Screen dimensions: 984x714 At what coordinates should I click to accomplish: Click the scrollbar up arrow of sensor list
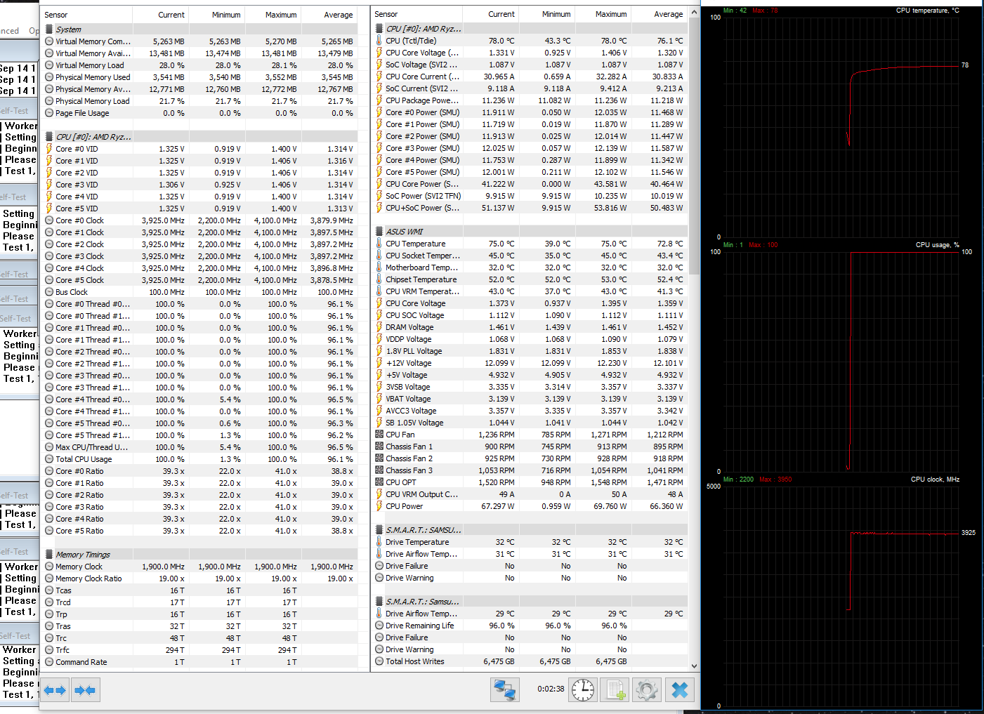[694, 13]
